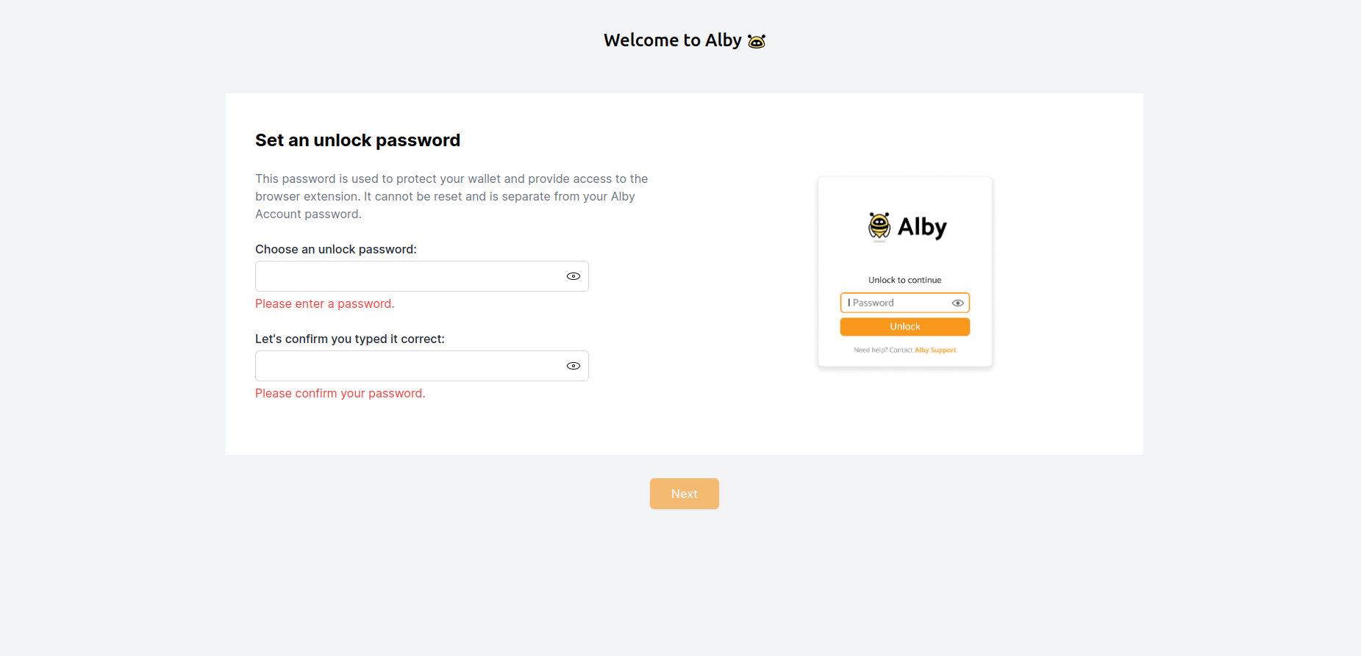Image resolution: width=1361 pixels, height=656 pixels.
Task: Select the Set an unlock password heading
Action: pos(357,140)
